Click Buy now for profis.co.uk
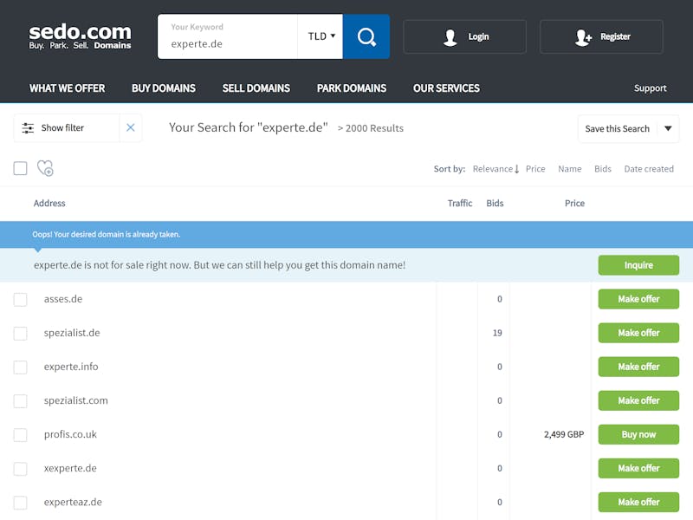 coord(638,434)
